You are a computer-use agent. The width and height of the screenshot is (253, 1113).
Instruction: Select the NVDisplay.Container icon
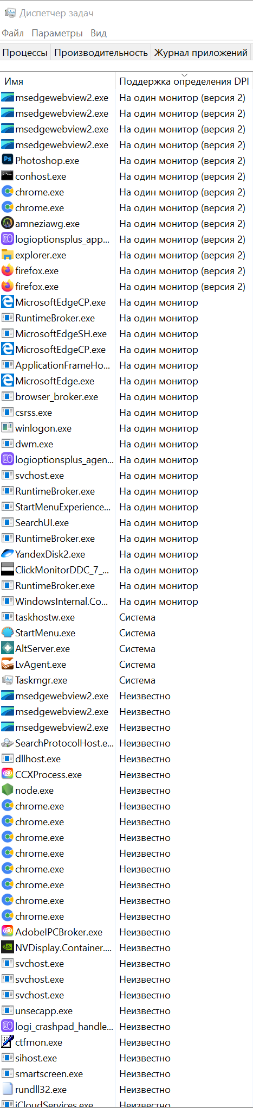(x=8, y=947)
